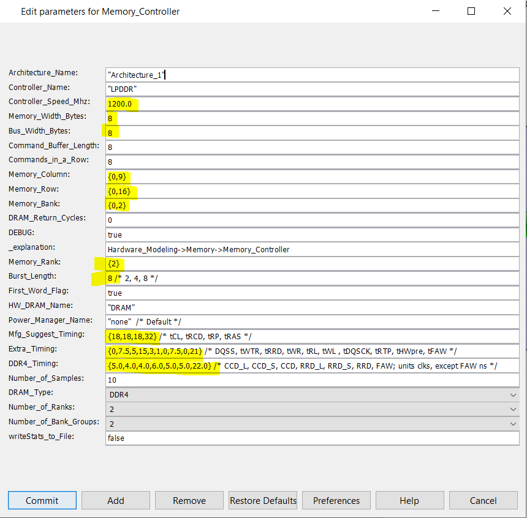Maximize the Edit parameters window
This screenshot has height=518, width=527.
471,11
